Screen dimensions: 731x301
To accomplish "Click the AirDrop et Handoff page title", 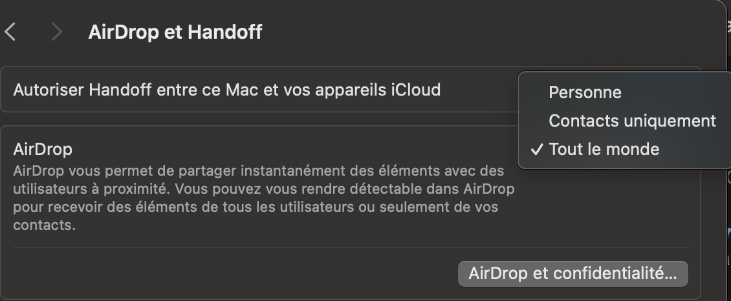I will click(175, 32).
